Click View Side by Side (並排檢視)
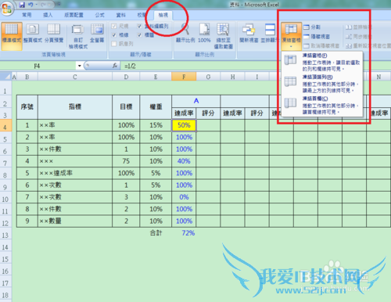The height and width of the screenshot is (302, 391). [x=358, y=27]
